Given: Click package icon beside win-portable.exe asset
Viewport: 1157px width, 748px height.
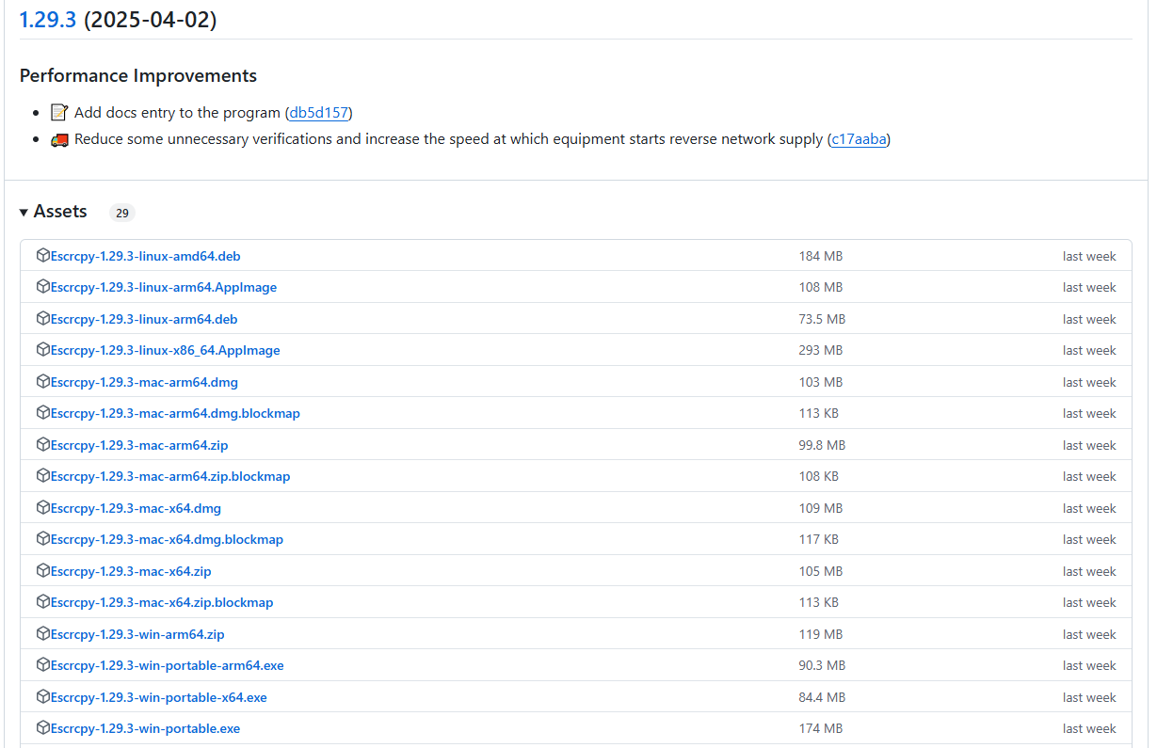Looking at the screenshot, I should (x=42, y=727).
